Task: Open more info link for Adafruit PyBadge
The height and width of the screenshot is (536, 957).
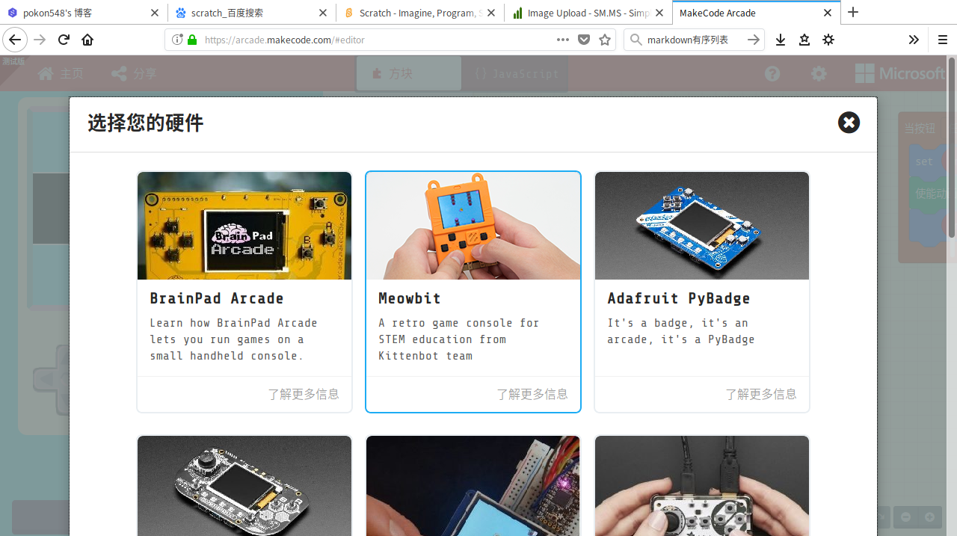Action: click(x=761, y=394)
